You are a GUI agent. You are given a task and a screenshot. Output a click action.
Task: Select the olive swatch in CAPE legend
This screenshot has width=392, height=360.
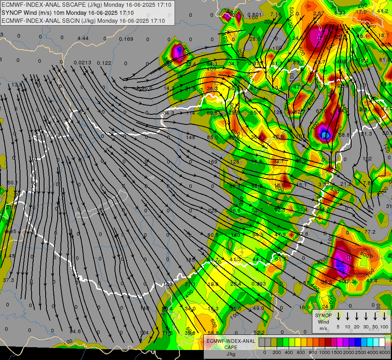click(x=274, y=342)
